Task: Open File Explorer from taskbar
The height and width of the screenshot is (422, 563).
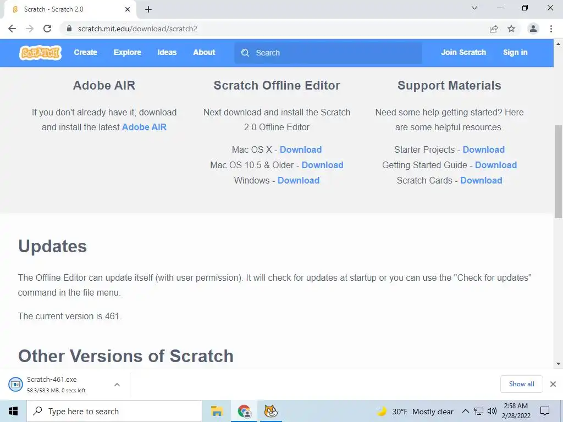Action: [x=217, y=411]
